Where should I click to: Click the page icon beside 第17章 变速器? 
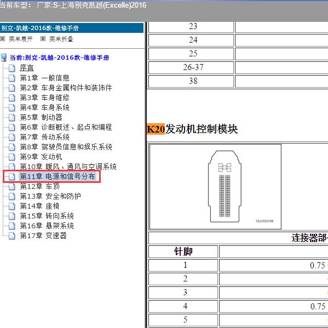coord(12,236)
